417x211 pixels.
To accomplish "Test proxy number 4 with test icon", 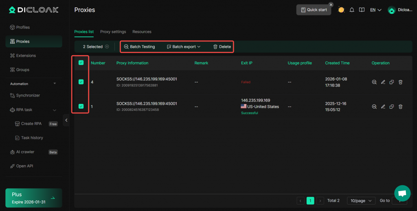I will pyautogui.click(x=374, y=82).
